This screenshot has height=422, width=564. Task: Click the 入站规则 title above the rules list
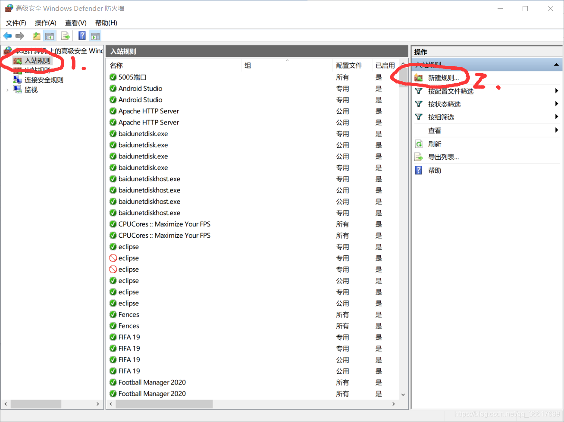coord(123,51)
